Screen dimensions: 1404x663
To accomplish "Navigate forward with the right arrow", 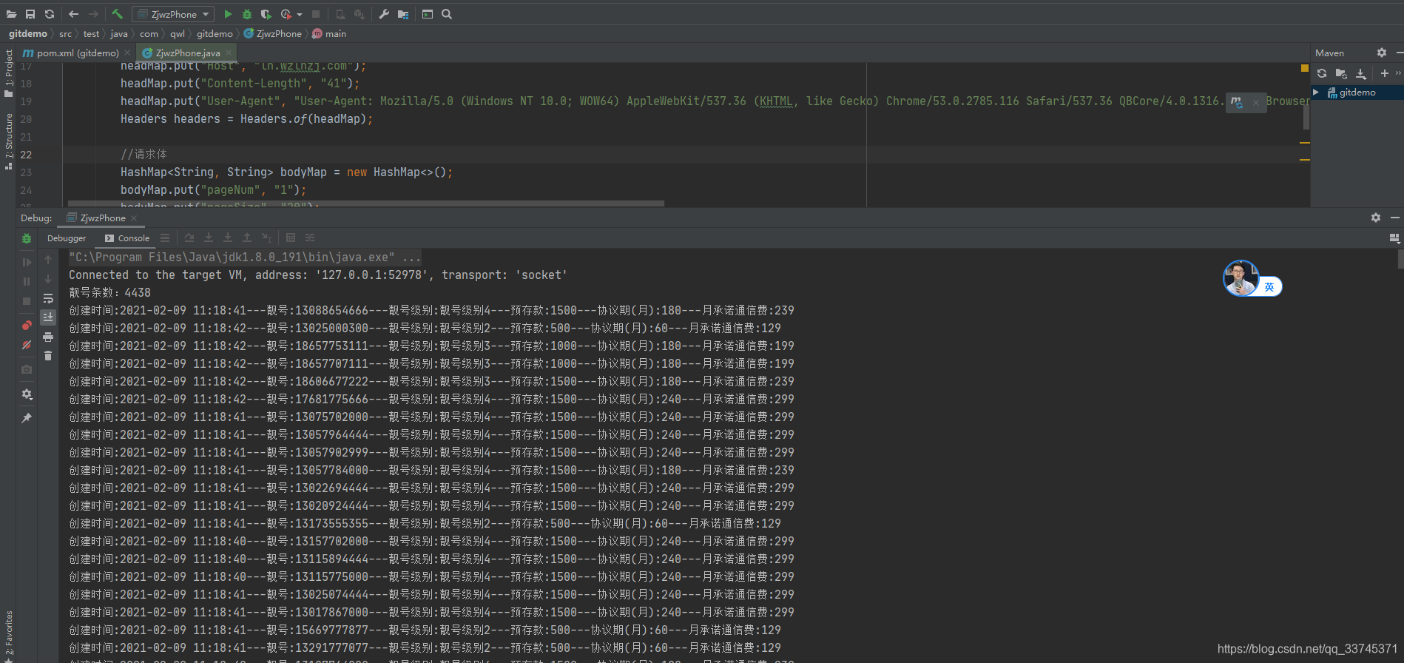I will 93,14.
